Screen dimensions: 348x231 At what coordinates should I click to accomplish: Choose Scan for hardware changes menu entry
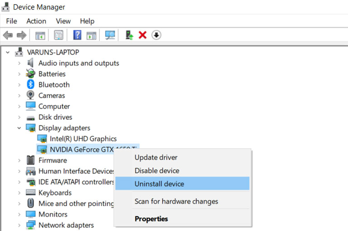pyautogui.click(x=183, y=201)
